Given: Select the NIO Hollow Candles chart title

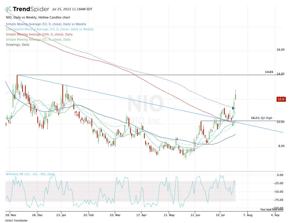Looking at the screenshot, I should tap(38, 17).
